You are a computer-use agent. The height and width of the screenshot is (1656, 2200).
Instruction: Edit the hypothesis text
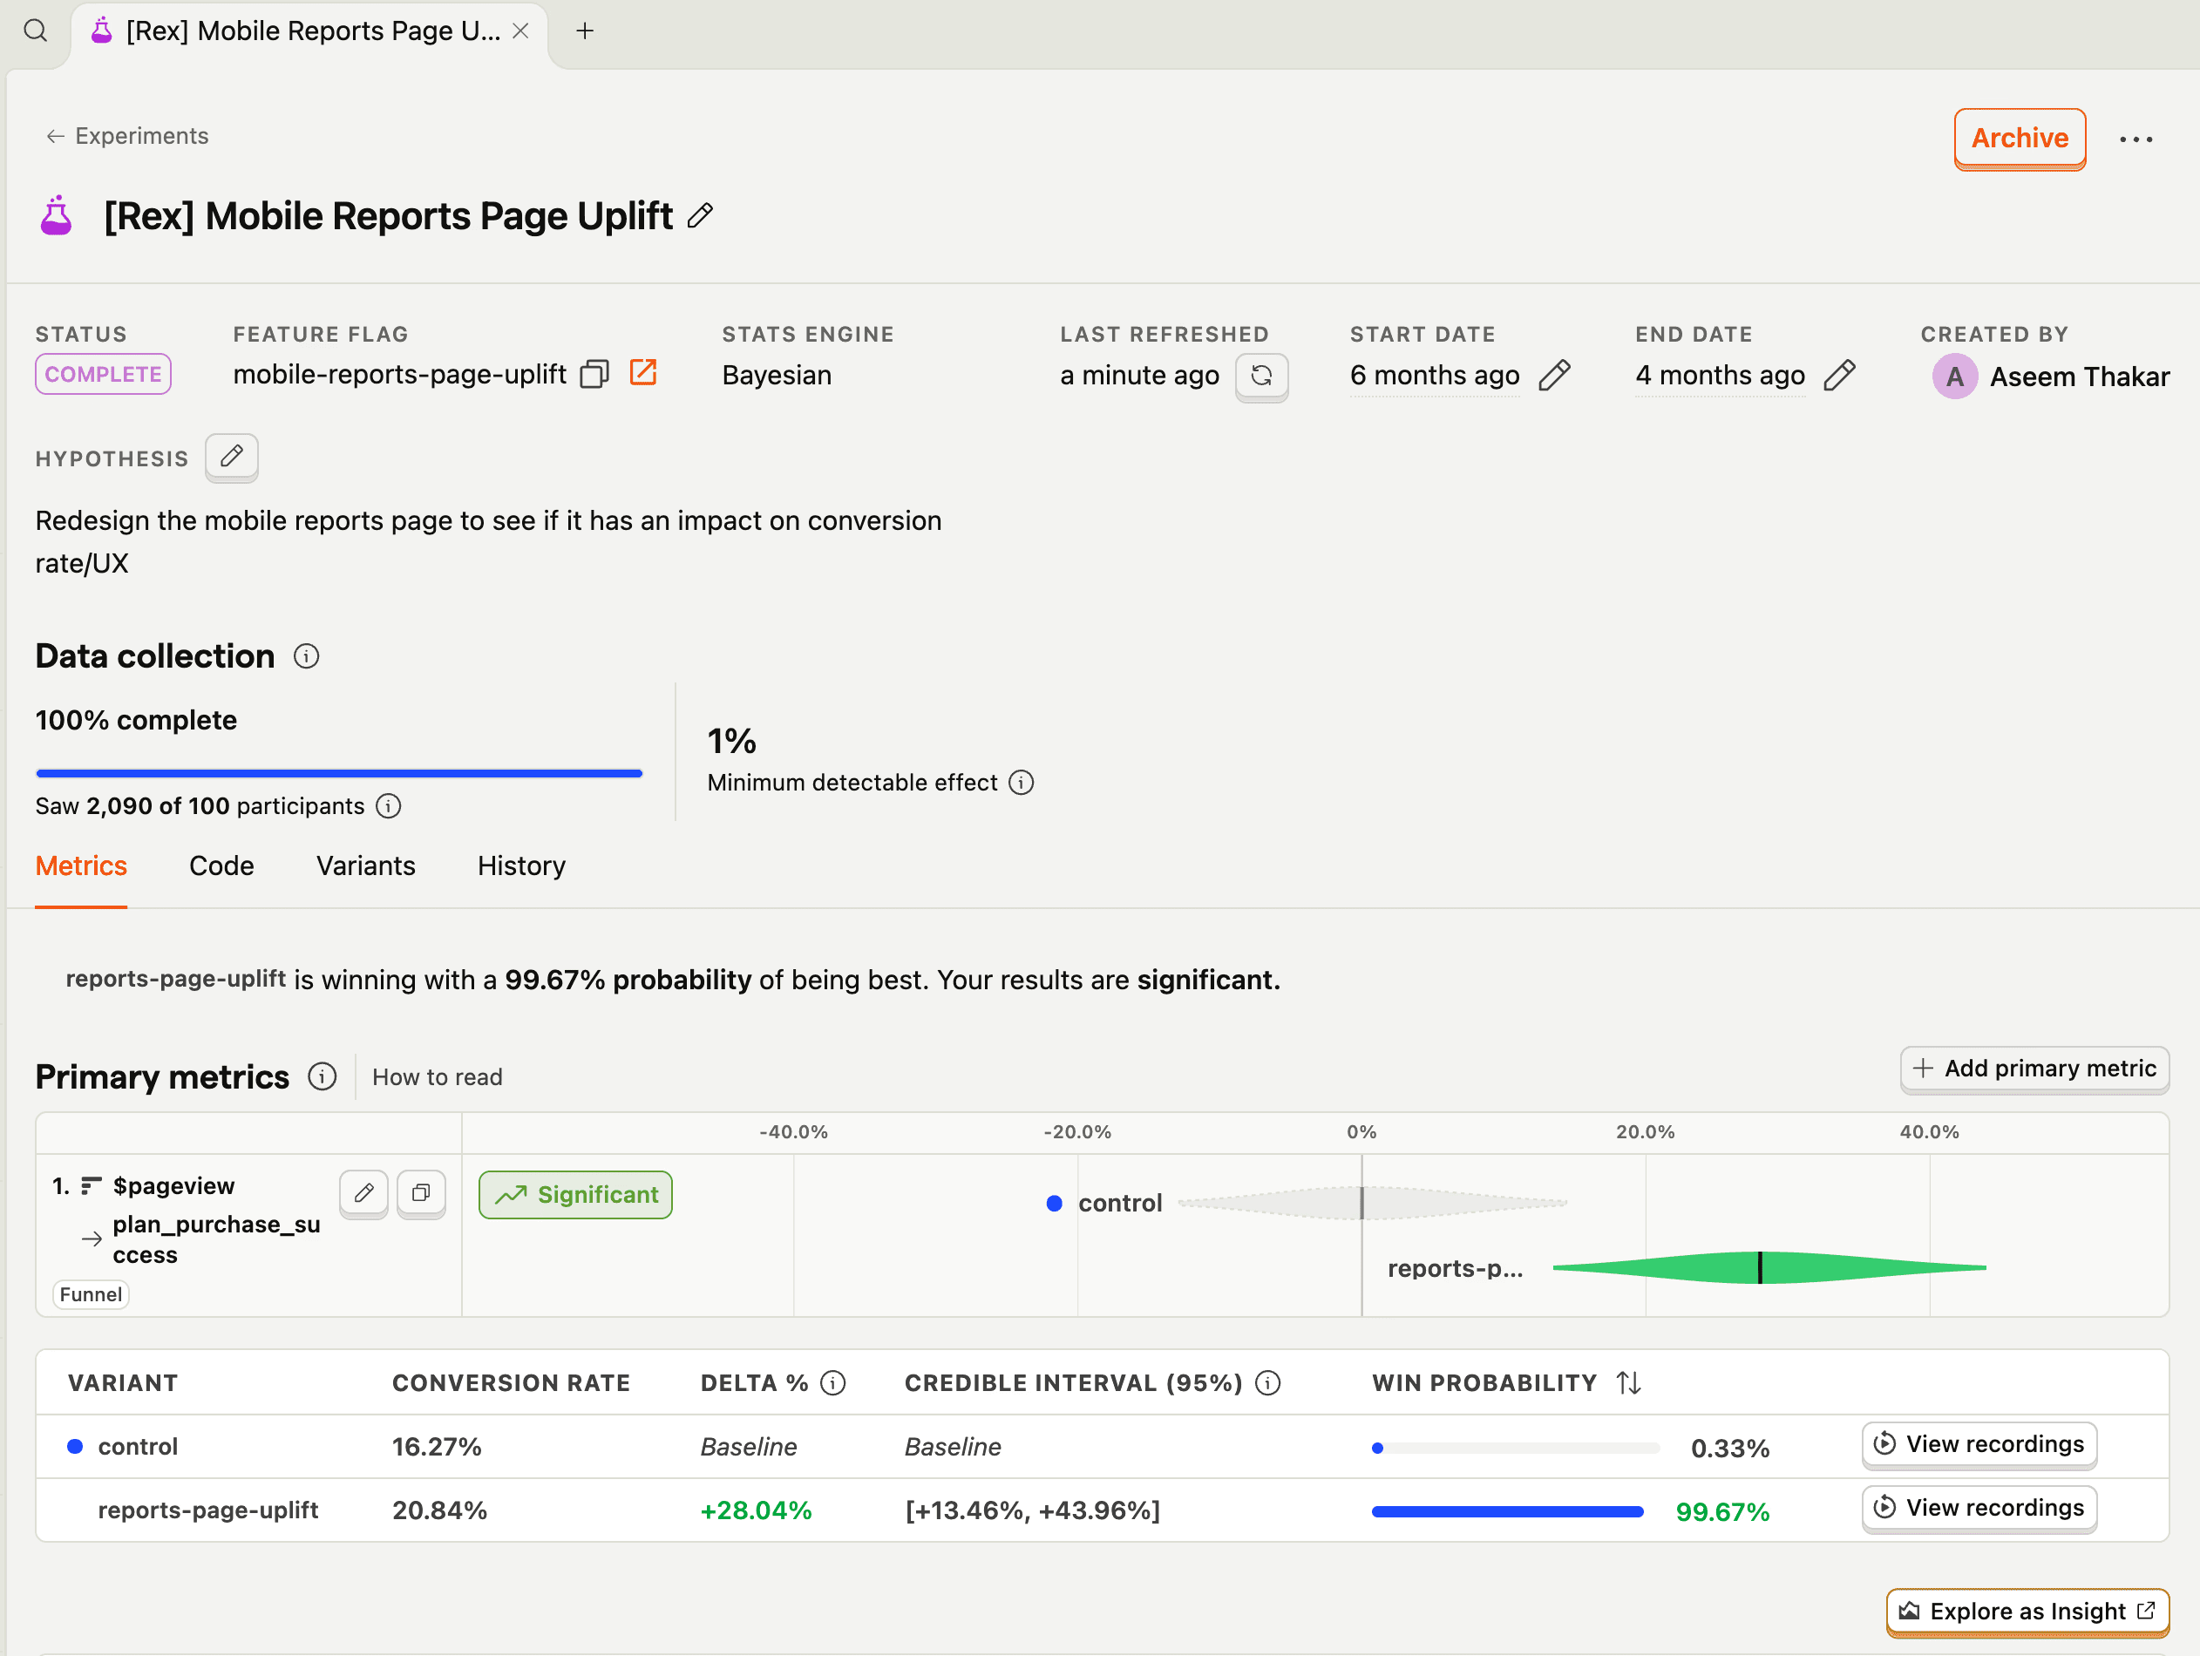point(232,458)
